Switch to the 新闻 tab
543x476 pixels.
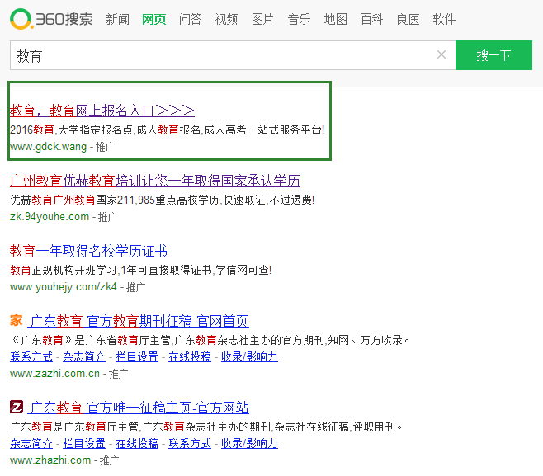click(x=117, y=19)
